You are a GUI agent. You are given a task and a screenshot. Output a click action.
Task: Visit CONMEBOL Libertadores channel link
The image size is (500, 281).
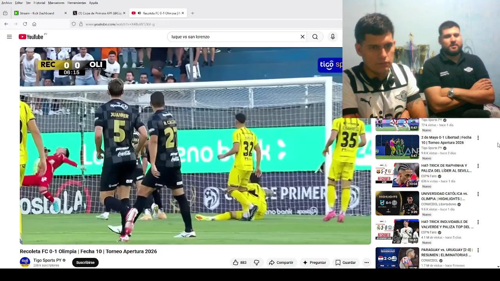tap(439, 204)
